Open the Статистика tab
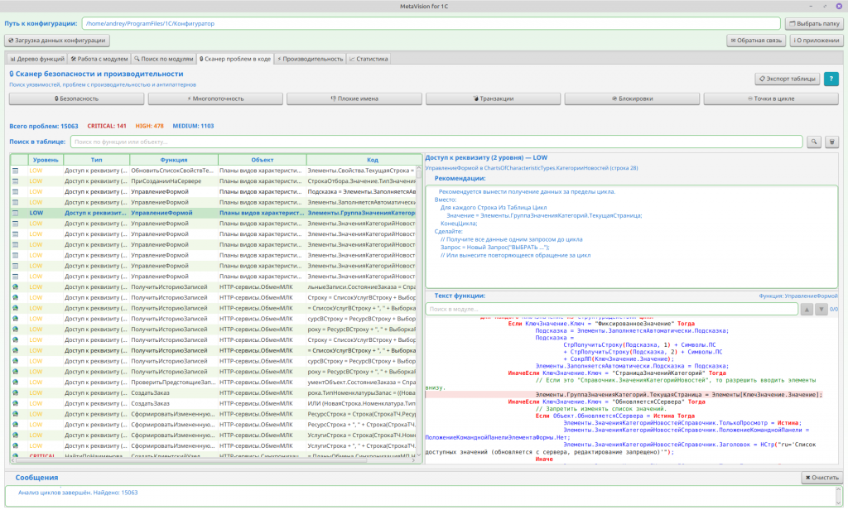Screen dimensions: 848x510 (369, 59)
